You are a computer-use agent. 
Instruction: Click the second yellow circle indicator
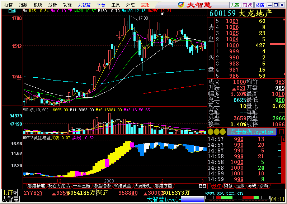[217, 132]
